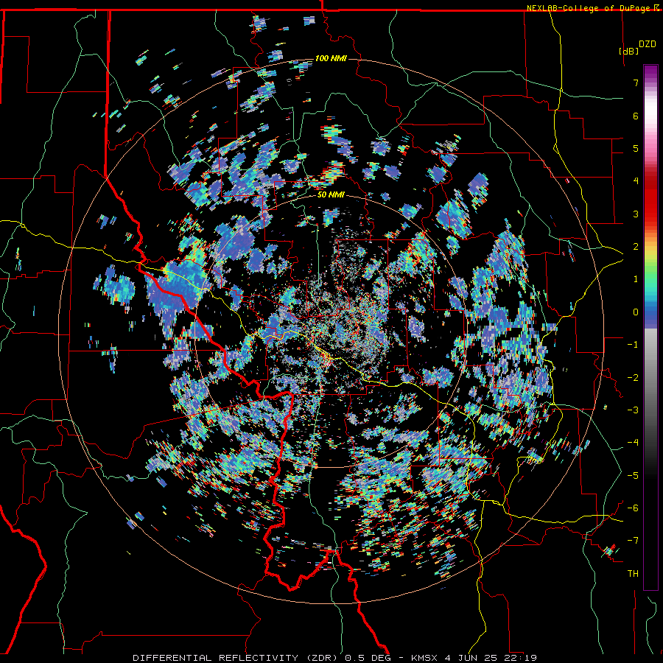Click the legend value -6
663x663 pixels.
[x=633, y=508]
